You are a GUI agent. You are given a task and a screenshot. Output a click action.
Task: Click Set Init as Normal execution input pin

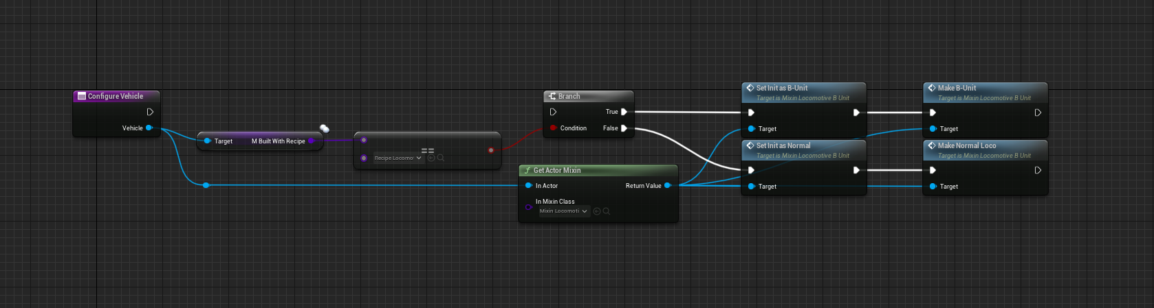pyautogui.click(x=751, y=170)
